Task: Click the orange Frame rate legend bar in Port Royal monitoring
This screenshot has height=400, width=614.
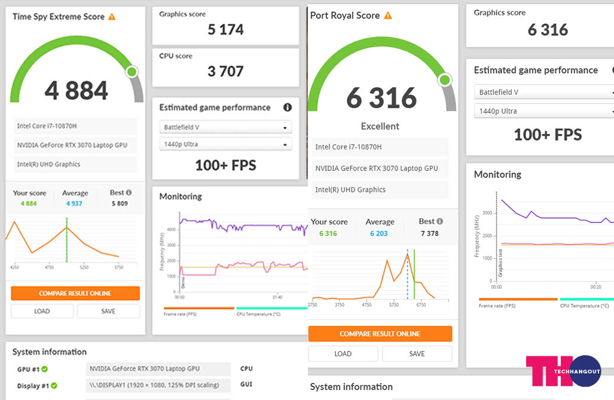Action: coord(518,300)
